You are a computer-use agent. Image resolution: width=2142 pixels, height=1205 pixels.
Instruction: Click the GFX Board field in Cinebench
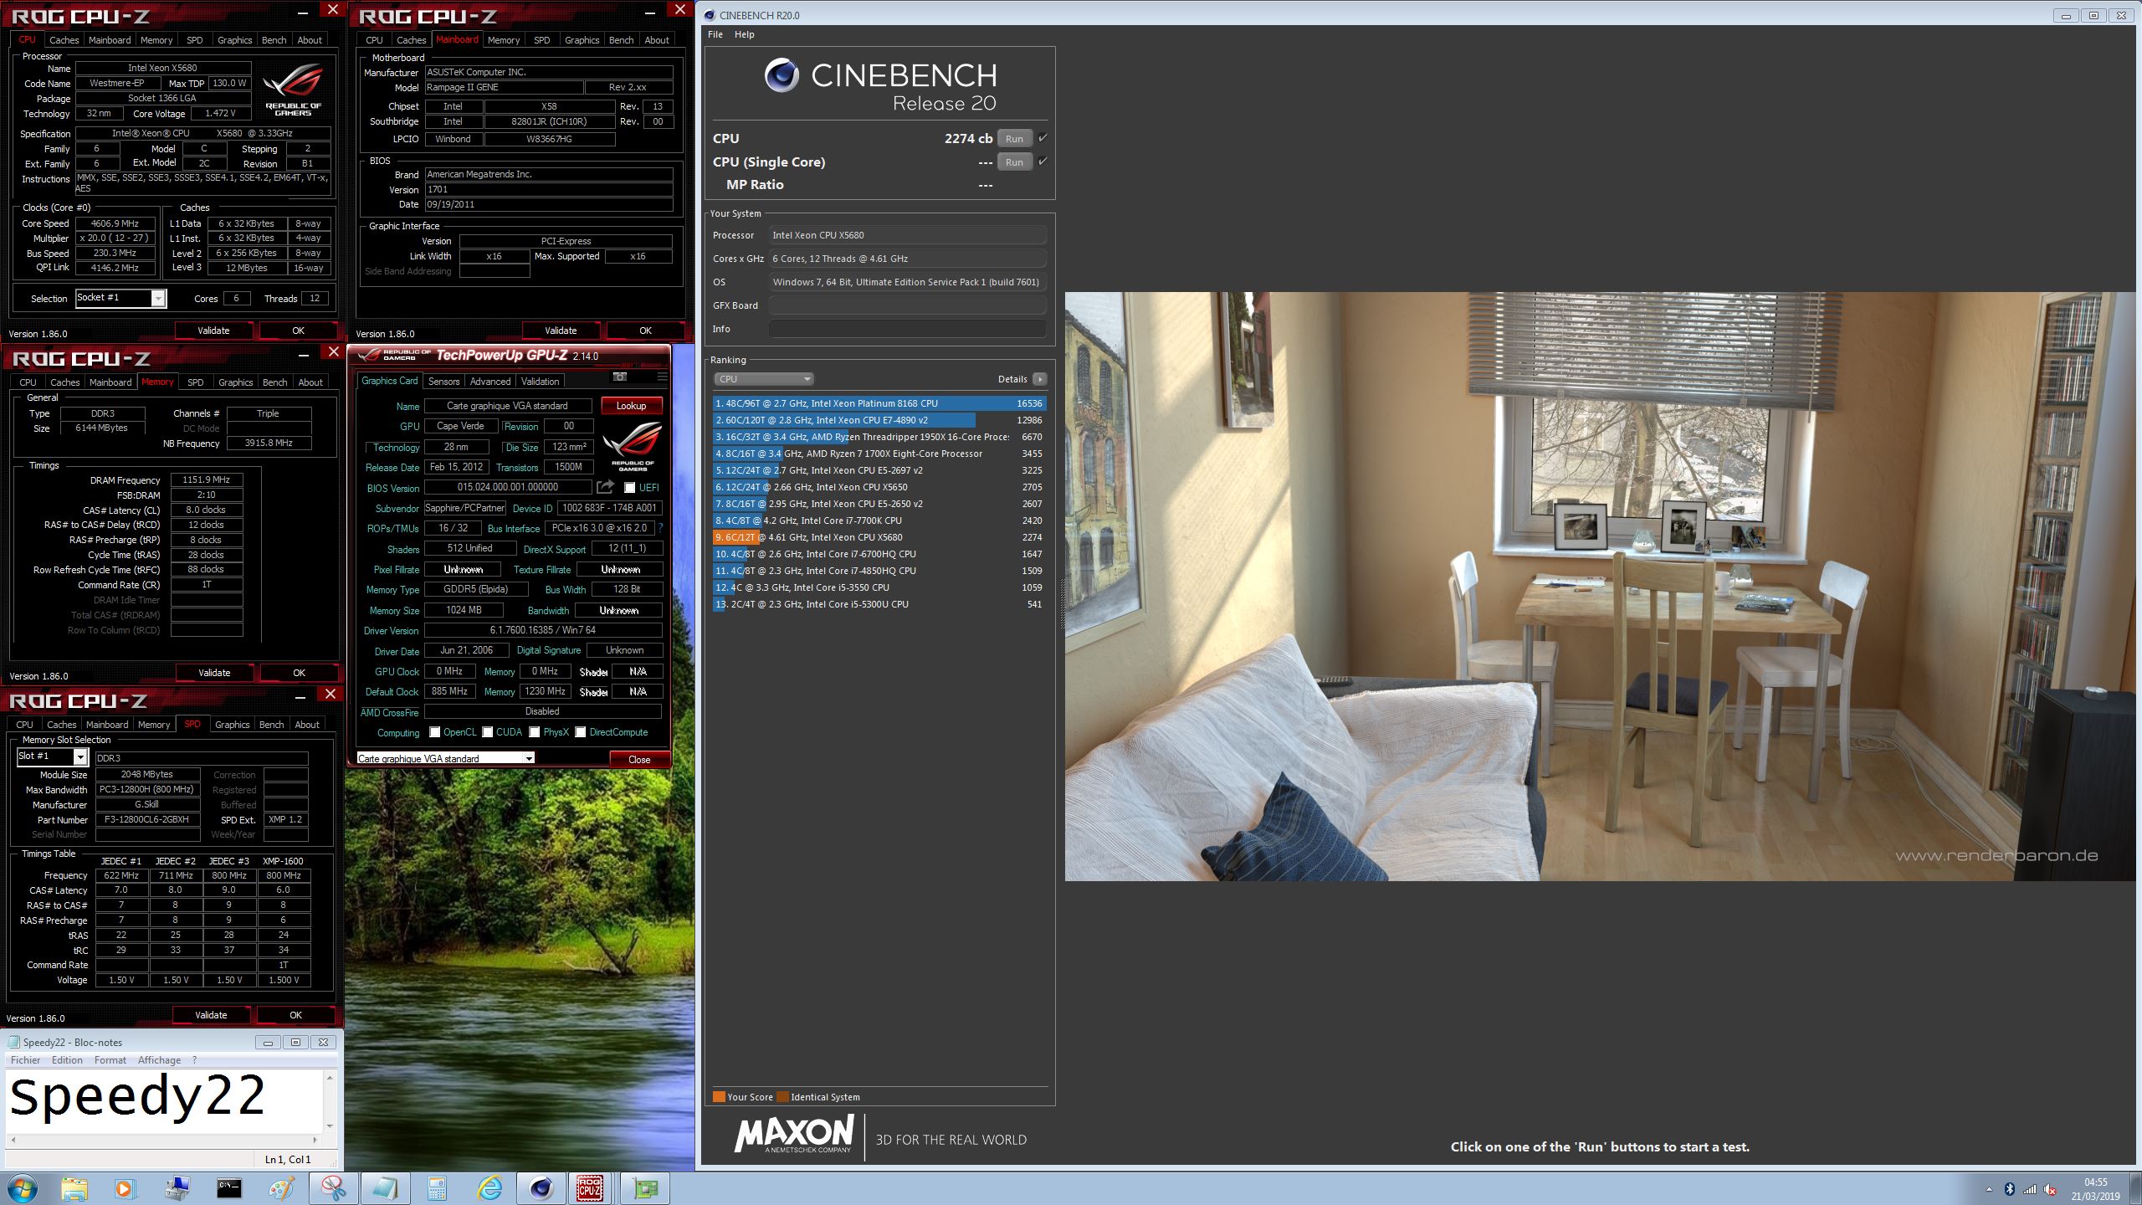(907, 305)
